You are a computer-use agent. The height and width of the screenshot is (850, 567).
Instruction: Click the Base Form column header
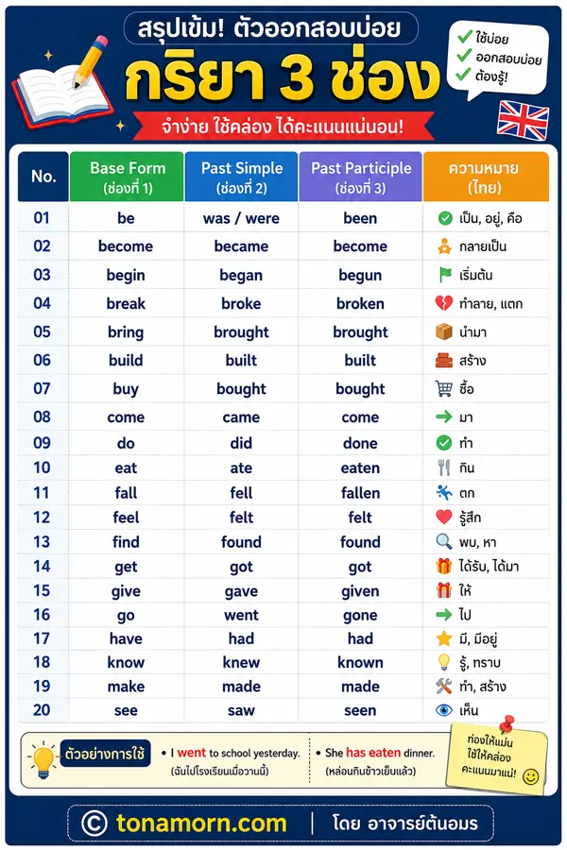(127, 177)
